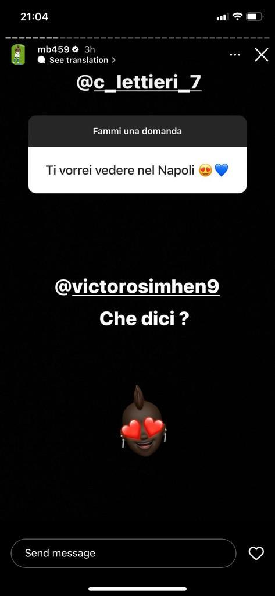
Task: Open the mb459 username
Action: point(53,49)
